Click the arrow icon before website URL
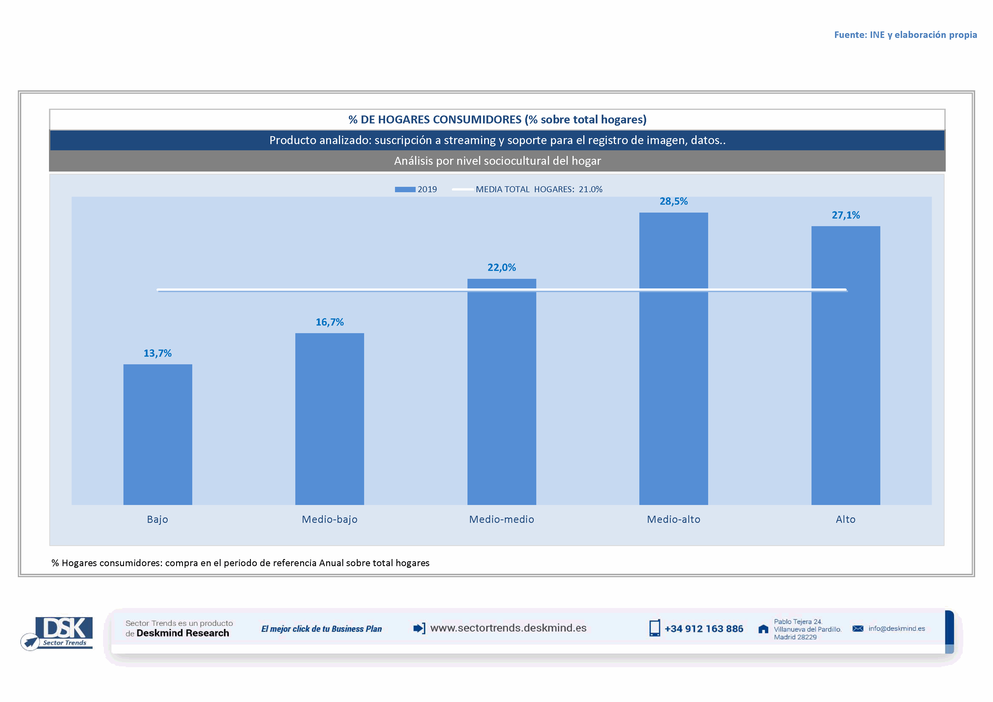 [419, 628]
